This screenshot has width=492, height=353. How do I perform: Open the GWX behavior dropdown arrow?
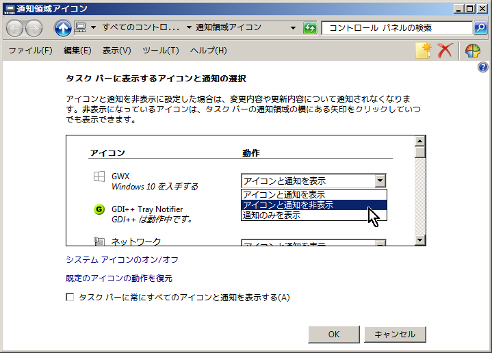tap(380, 181)
